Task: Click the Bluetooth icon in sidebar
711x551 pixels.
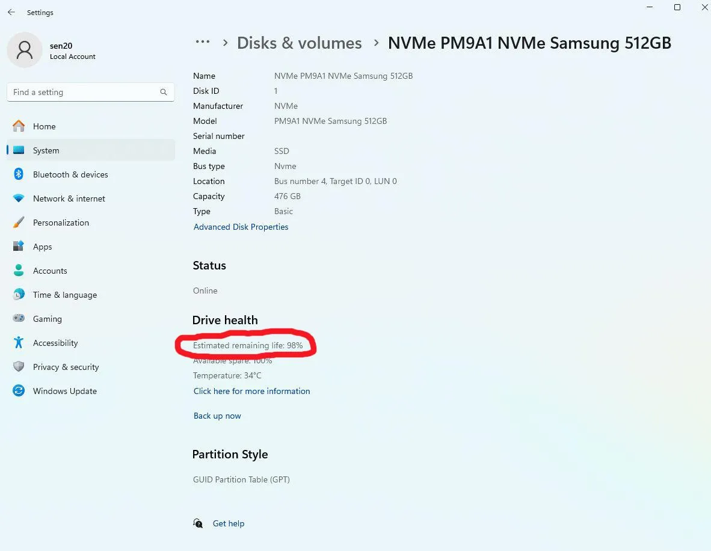Action: pos(19,174)
